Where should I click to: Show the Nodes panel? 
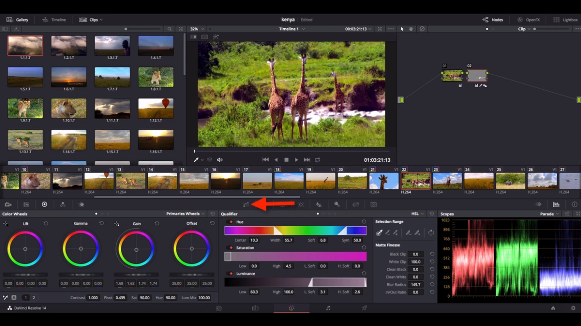click(493, 20)
